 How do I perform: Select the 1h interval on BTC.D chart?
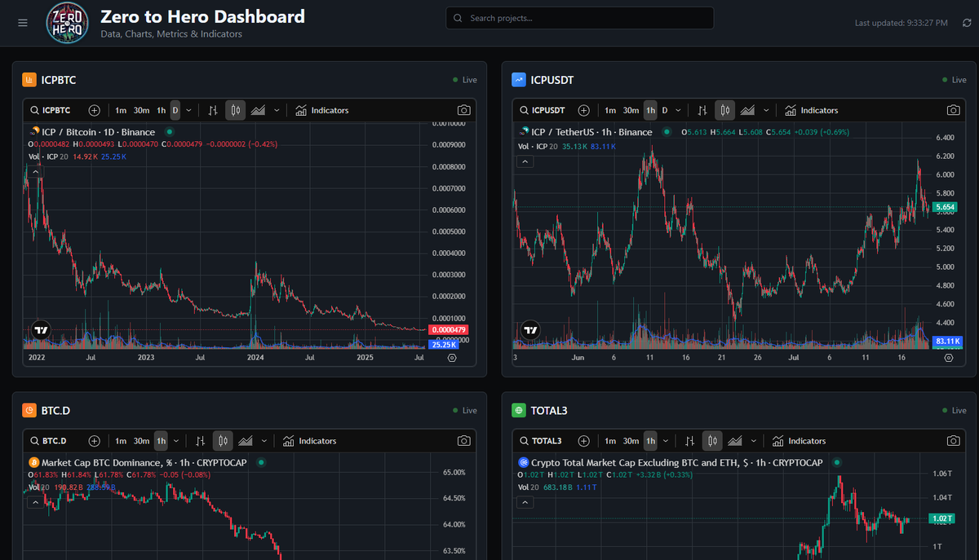tap(161, 441)
